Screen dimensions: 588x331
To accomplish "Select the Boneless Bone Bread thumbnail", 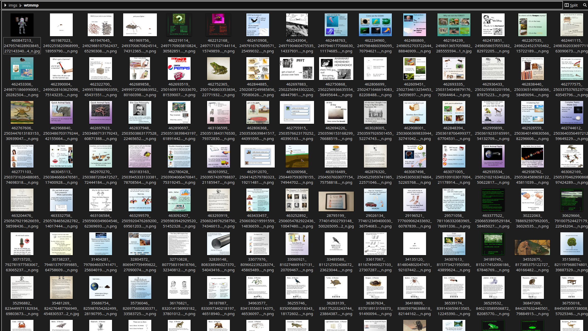I will (x=415, y=112).
